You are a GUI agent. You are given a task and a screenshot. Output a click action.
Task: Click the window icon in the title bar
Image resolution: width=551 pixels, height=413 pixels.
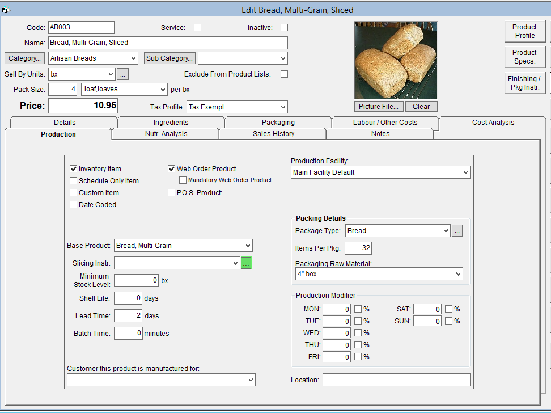click(x=5, y=10)
